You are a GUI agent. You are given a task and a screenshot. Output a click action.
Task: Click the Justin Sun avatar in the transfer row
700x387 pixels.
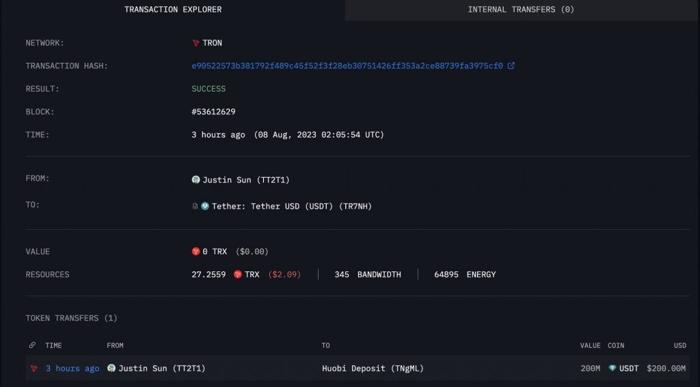click(111, 368)
